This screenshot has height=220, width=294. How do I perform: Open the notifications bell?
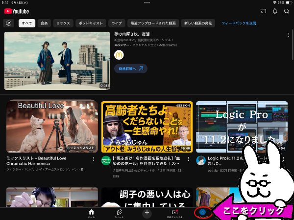click(275, 11)
